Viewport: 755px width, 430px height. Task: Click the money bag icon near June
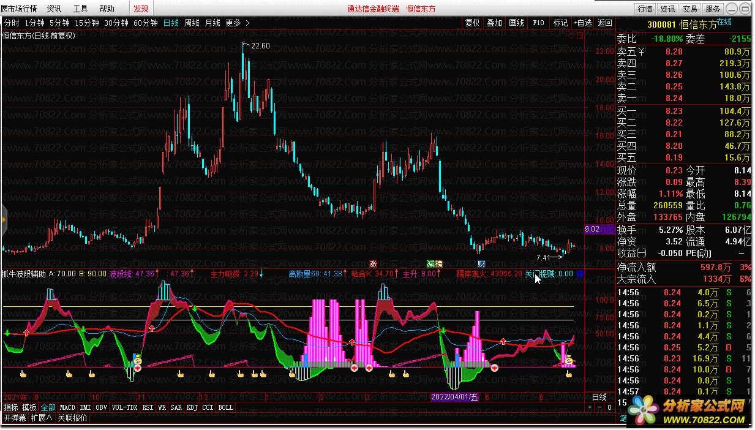568,360
